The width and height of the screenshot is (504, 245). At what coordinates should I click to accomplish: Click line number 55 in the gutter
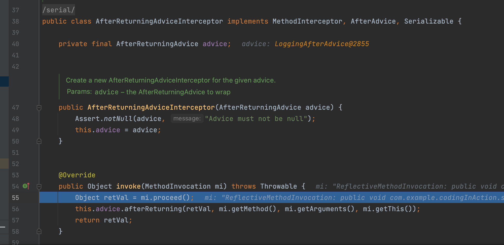pyautogui.click(x=15, y=198)
